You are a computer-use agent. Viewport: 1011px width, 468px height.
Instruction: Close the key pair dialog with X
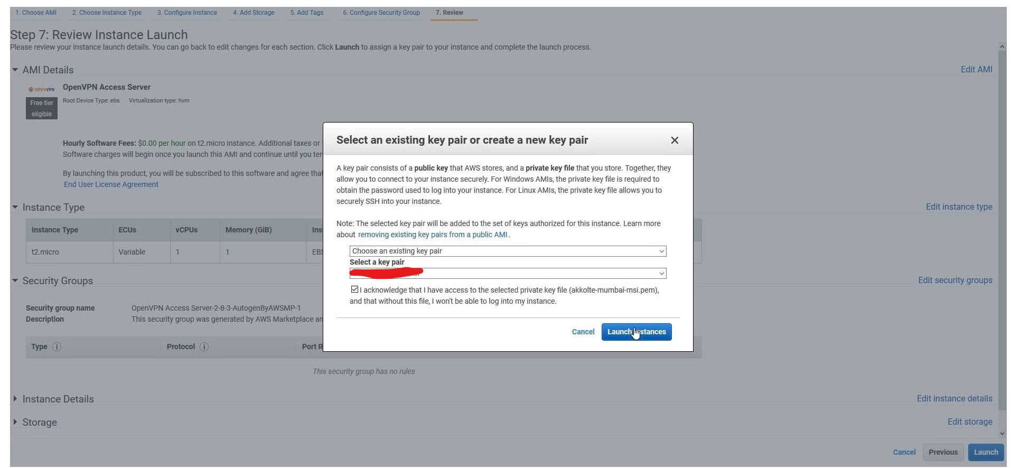point(674,141)
